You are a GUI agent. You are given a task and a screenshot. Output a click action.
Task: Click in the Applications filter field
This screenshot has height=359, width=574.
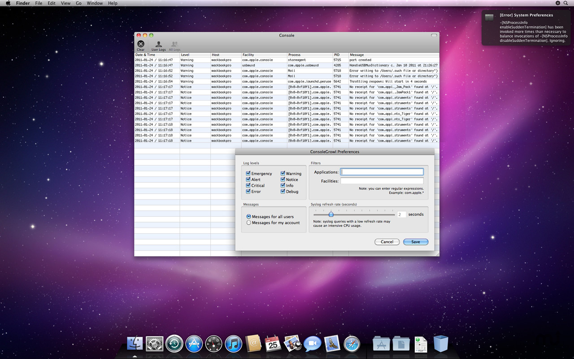[382, 172]
